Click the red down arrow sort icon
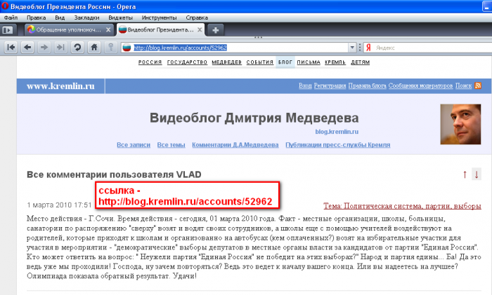 (477, 174)
